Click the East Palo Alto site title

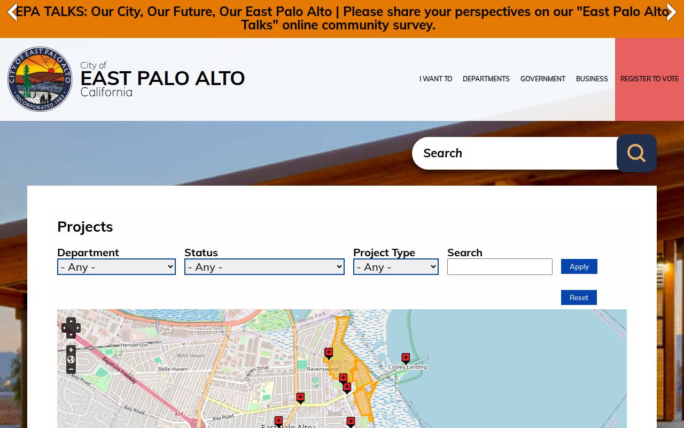[162, 79]
